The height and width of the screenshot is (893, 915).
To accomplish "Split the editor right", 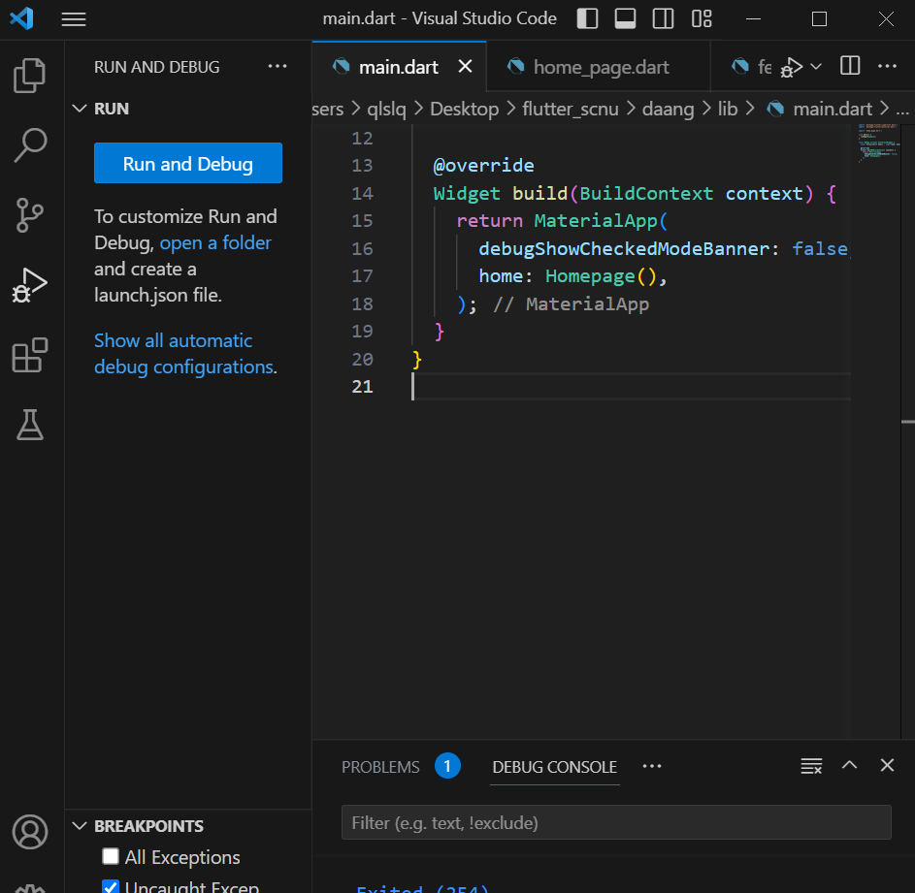I will tap(850, 66).
